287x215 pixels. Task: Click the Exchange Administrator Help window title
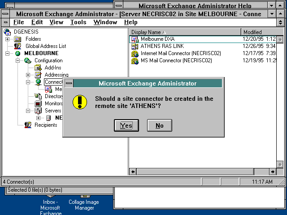click(x=195, y=6)
